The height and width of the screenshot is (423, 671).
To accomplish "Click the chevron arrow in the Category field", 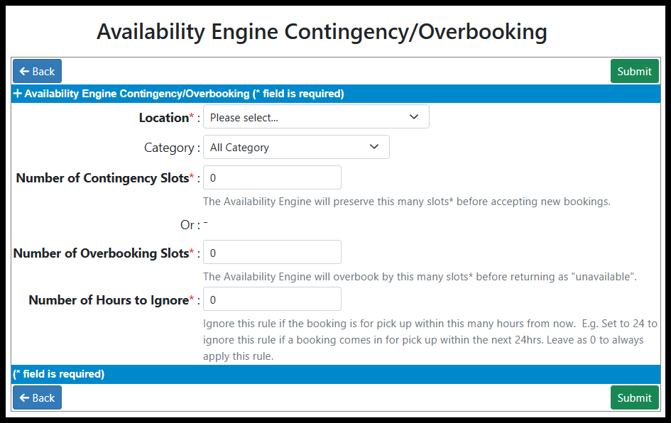I will (374, 147).
